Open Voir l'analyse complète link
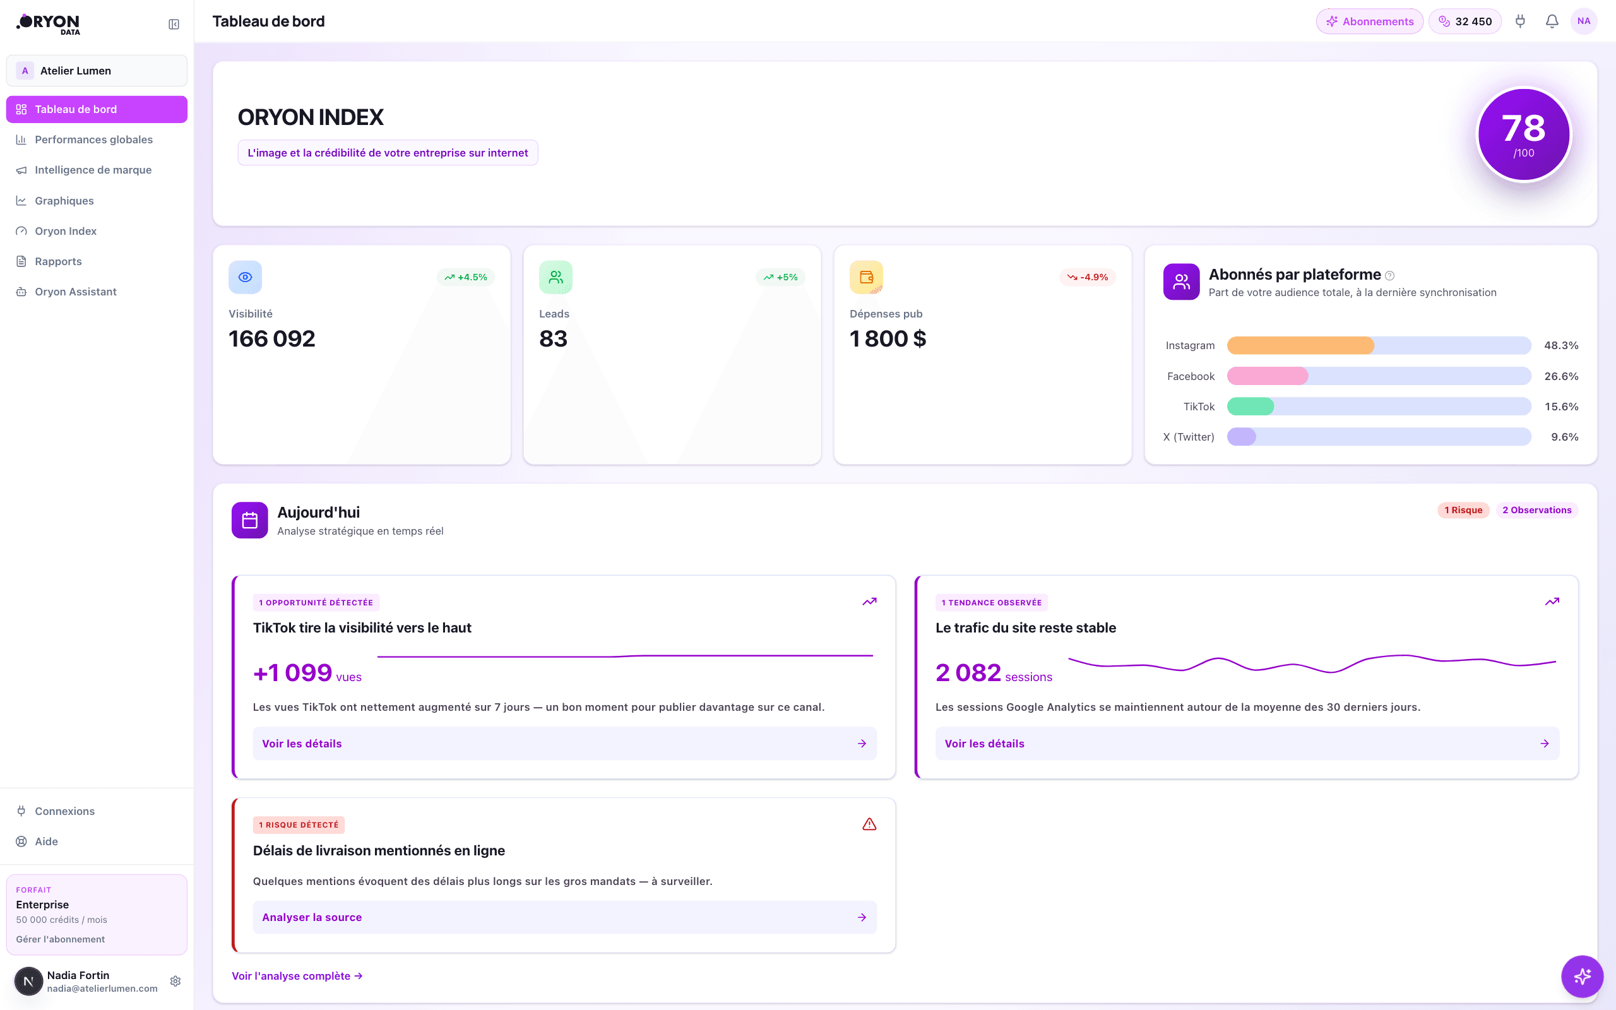1616x1010 pixels. [x=297, y=976]
